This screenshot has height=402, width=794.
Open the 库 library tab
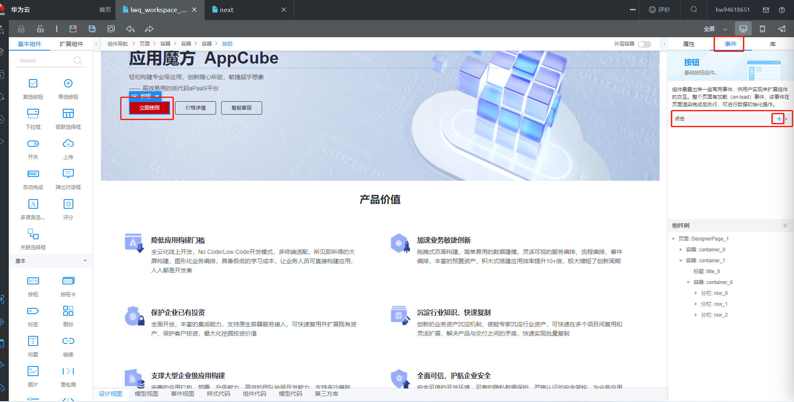773,44
